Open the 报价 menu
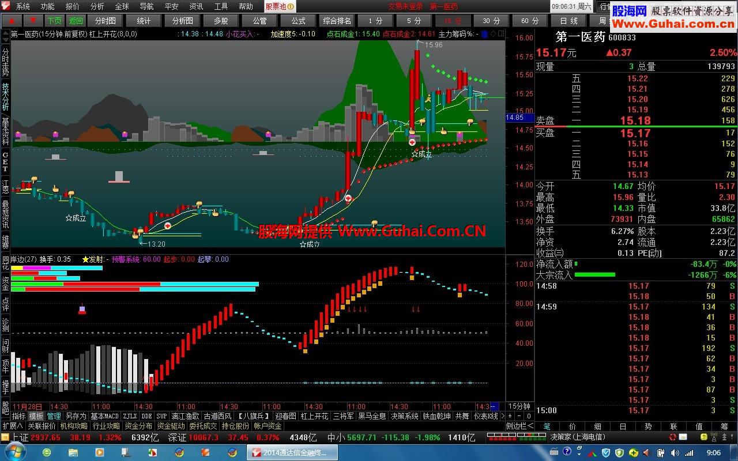 (72, 6)
